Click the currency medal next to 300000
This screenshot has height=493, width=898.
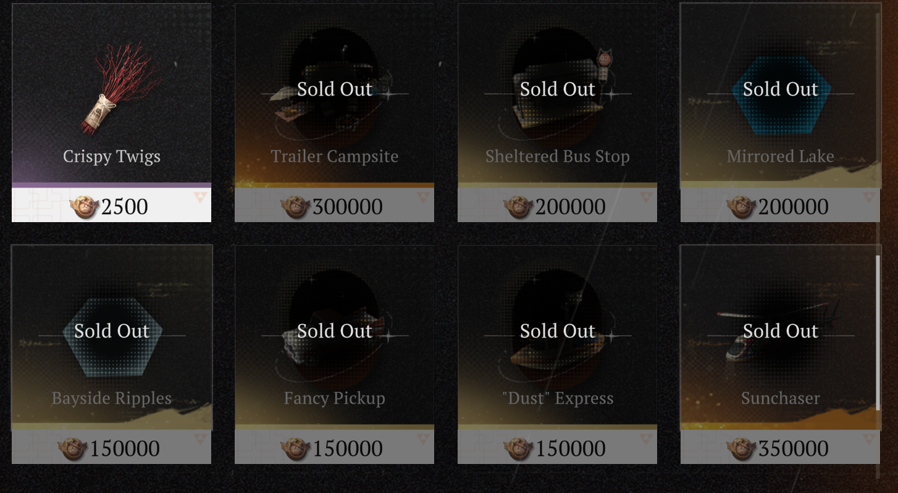(x=295, y=207)
